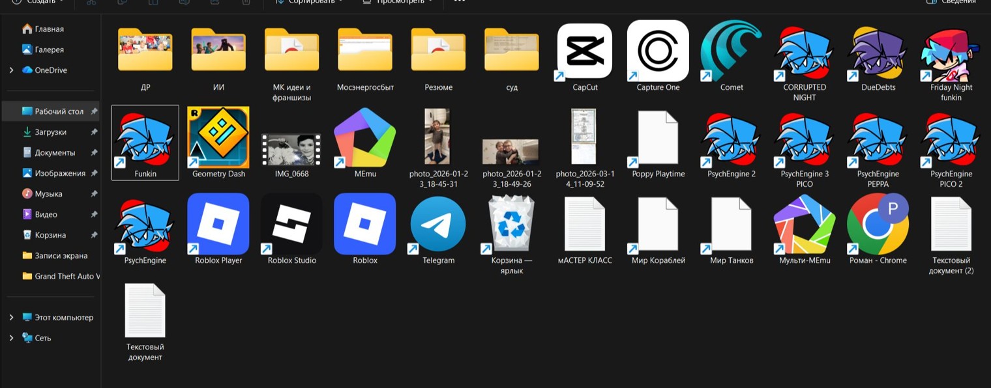This screenshot has height=388, width=991.
Task: Select the Roblox shortcut icon
Action: 365,229
